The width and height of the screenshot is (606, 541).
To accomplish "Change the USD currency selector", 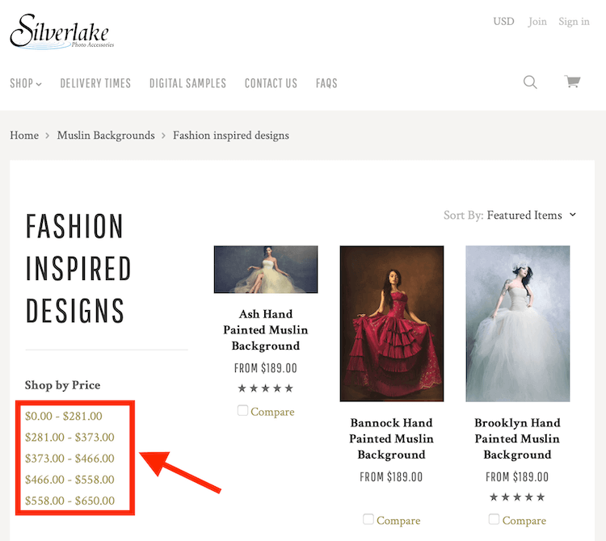I will click(x=503, y=22).
